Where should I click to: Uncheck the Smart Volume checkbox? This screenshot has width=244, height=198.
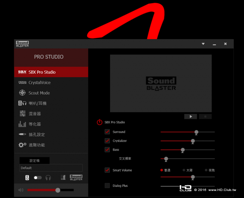click(x=107, y=170)
